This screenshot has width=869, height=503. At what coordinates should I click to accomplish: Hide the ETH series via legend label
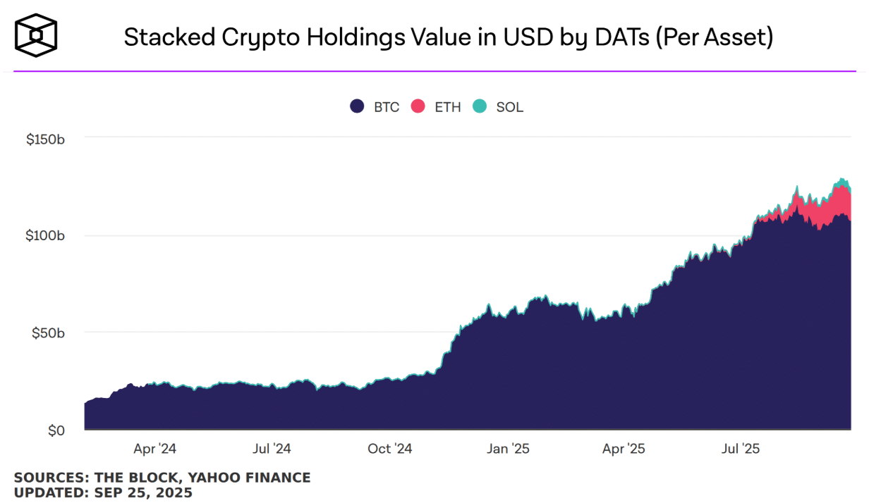coord(448,108)
